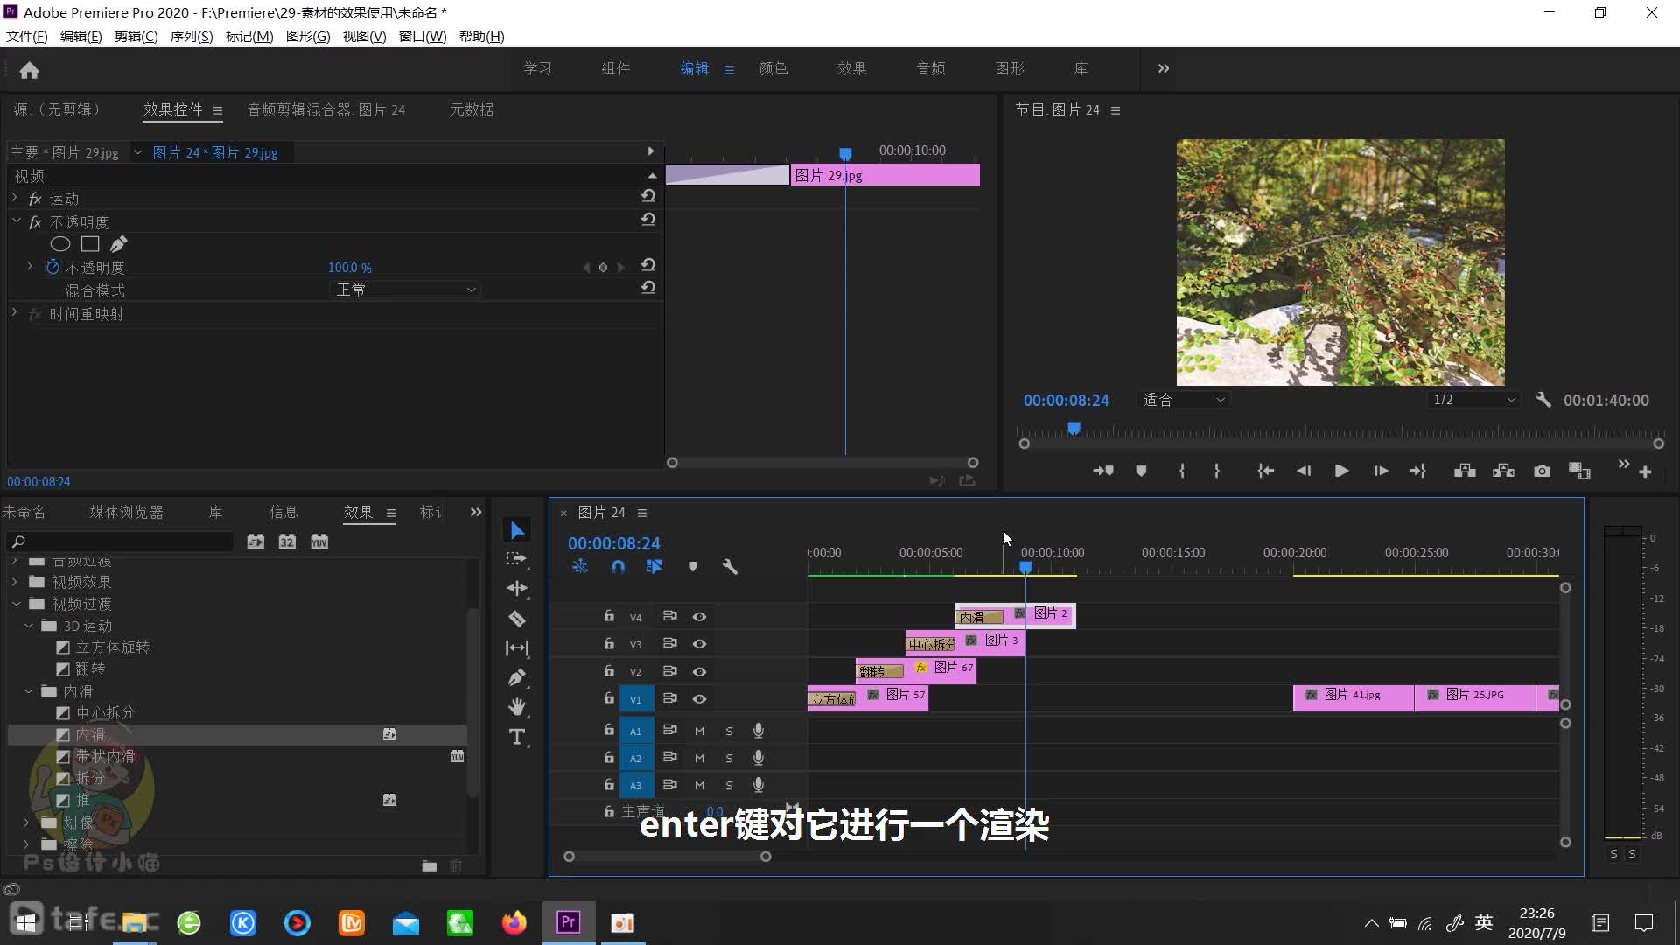Click Export Frame camera icon
The height and width of the screenshot is (945, 1680).
click(x=1542, y=471)
